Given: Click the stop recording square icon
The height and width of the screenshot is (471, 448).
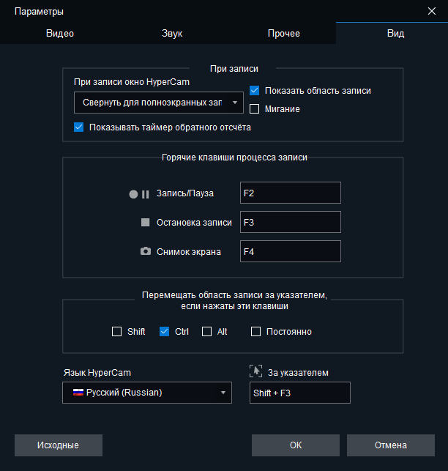Looking at the screenshot, I should click(x=145, y=222).
